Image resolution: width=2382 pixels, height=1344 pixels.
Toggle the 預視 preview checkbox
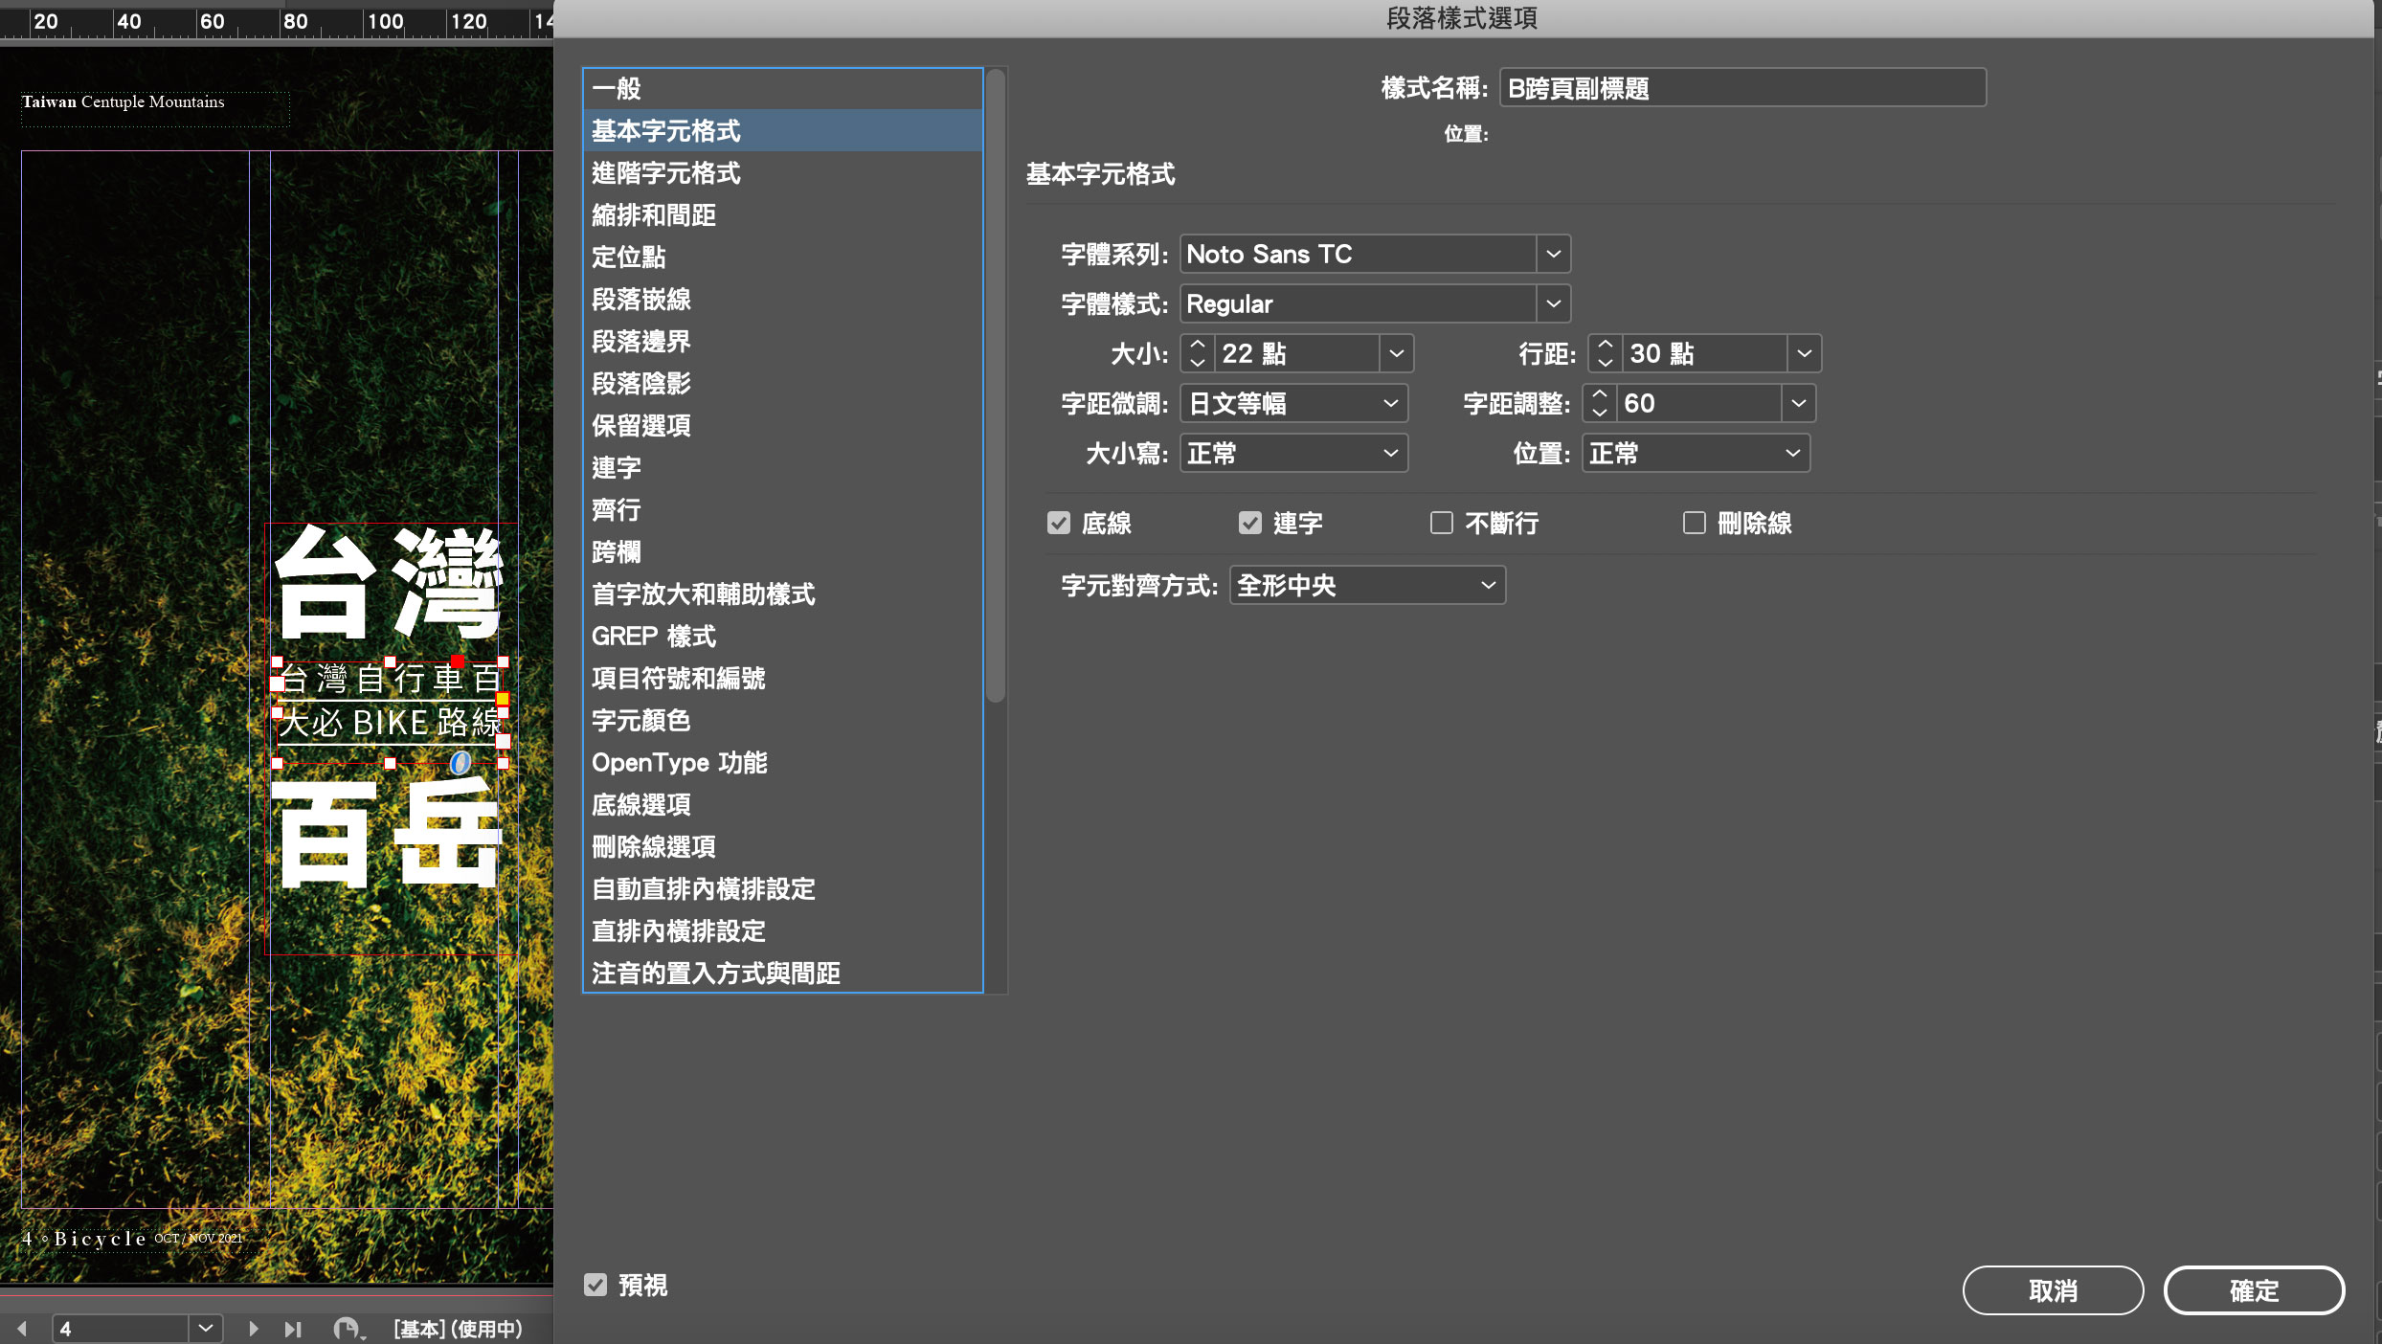click(595, 1285)
